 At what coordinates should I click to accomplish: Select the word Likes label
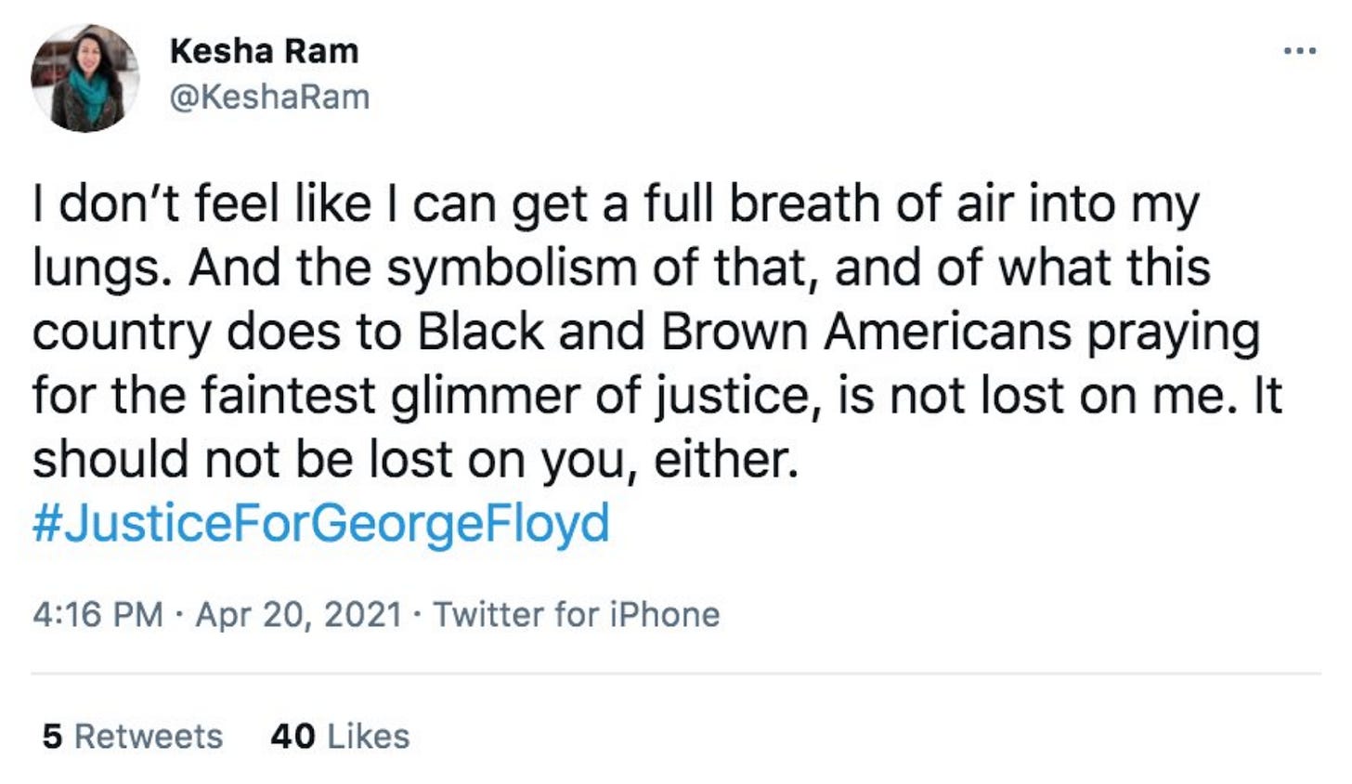(x=369, y=737)
